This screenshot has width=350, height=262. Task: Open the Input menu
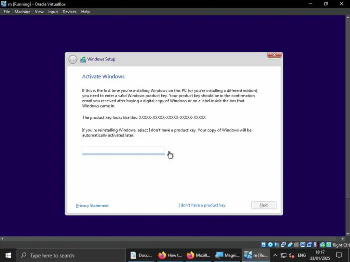click(53, 12)
